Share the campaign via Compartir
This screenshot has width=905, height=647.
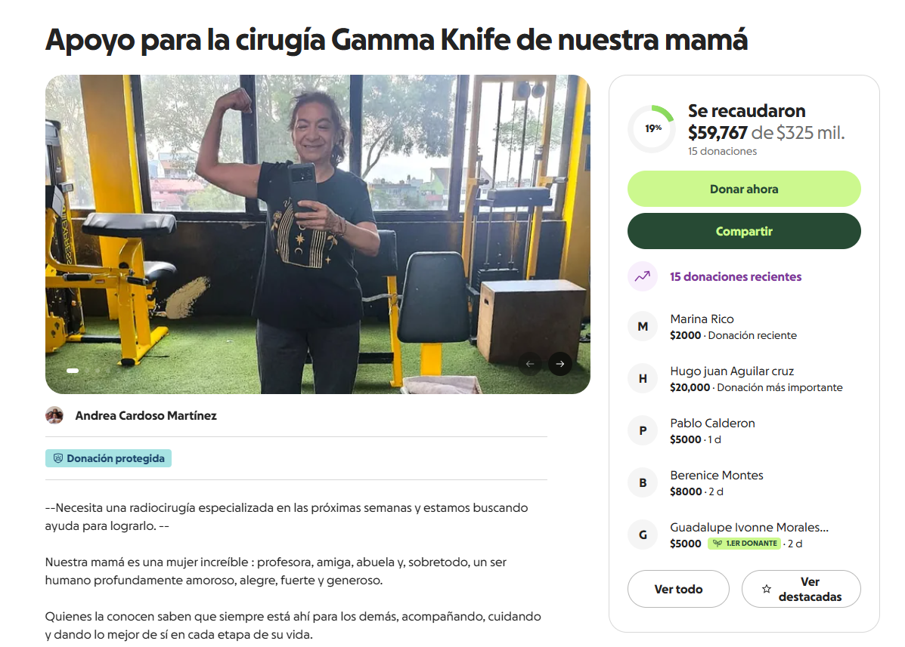(744, 231)
